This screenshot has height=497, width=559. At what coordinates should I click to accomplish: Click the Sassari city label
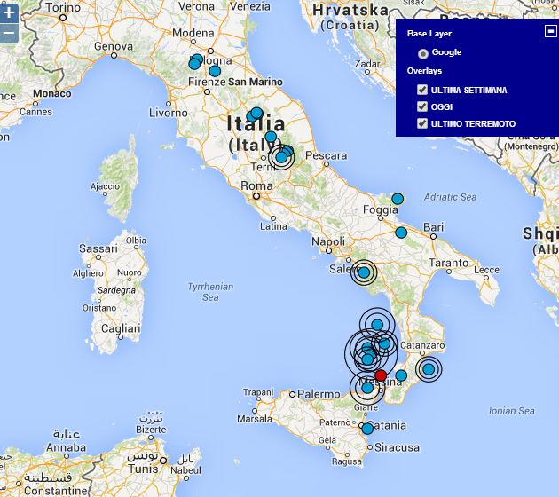click(98, 248)
